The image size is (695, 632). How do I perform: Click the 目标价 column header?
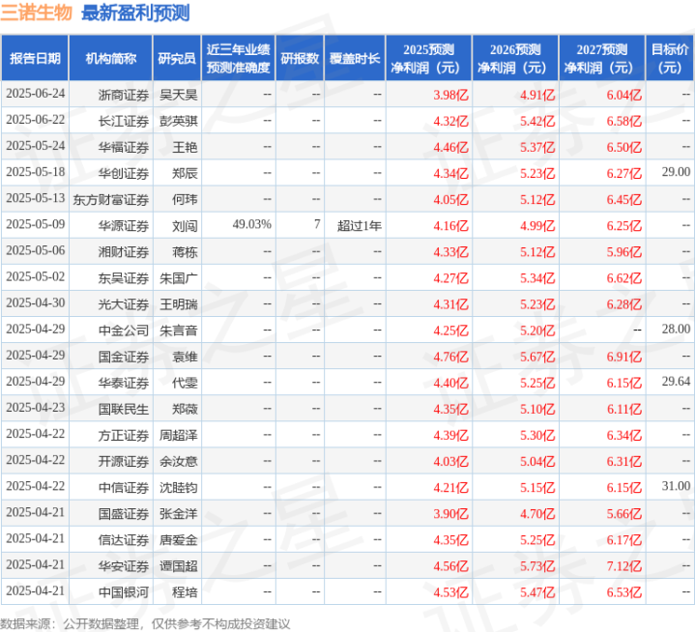point(670,58)
